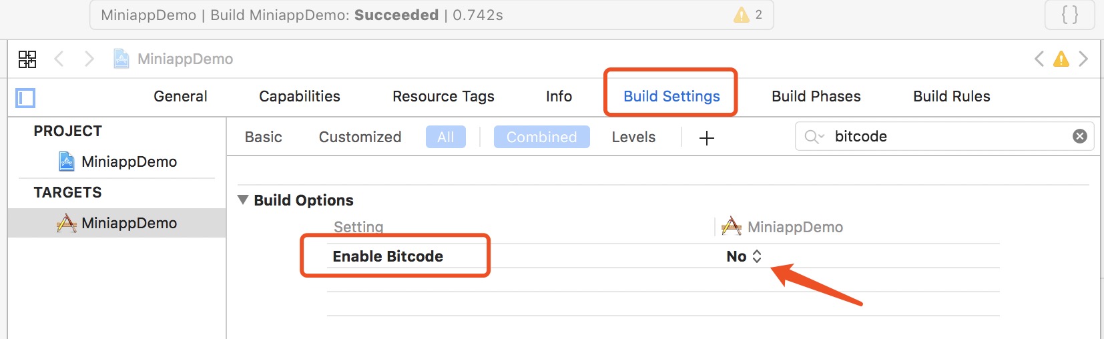Add a build setting with plus button
The width and height of the screenshot is (1104, 339).
click(x=706, y=138)
